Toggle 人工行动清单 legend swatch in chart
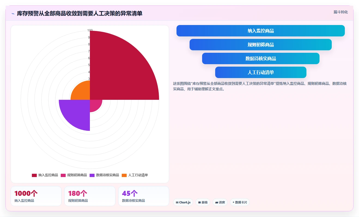The width and height of the screenshot is (359, 217). tap(124, 175)
